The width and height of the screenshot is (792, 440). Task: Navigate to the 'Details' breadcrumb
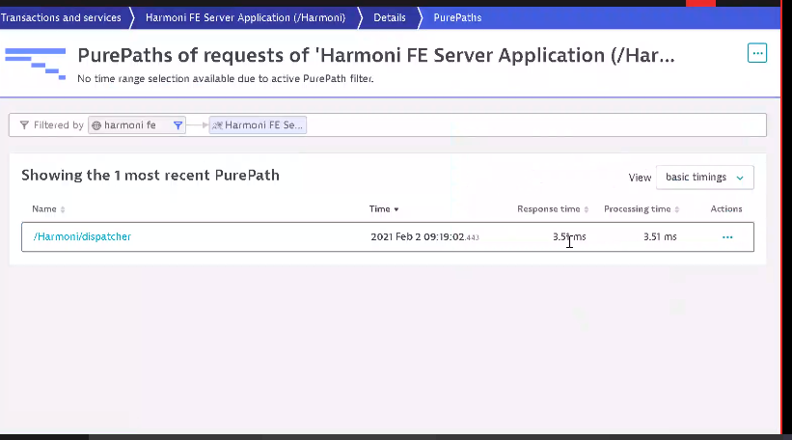(x=390, y=17)
